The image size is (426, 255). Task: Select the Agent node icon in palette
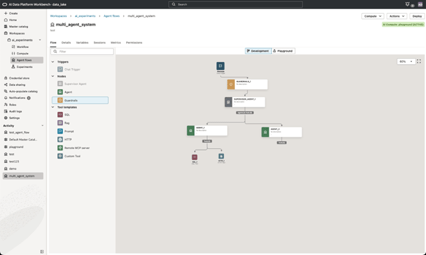tap(60, 92)
